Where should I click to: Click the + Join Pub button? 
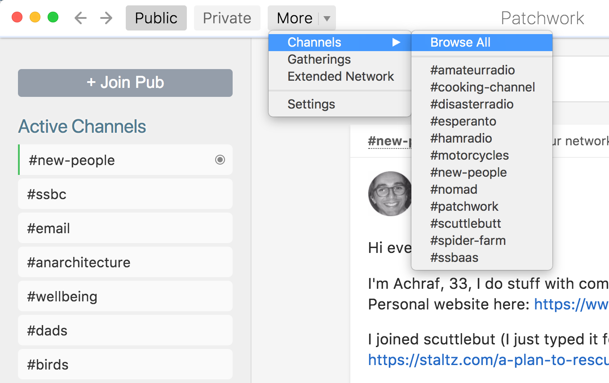coord(125,83)
